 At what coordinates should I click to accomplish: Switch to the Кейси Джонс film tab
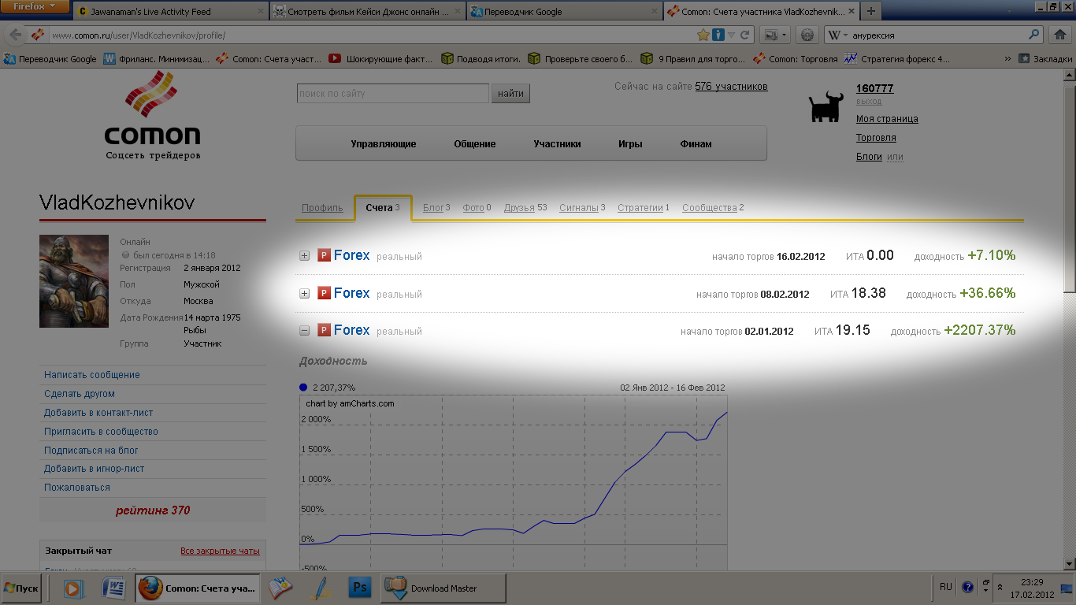pos(366,12)
